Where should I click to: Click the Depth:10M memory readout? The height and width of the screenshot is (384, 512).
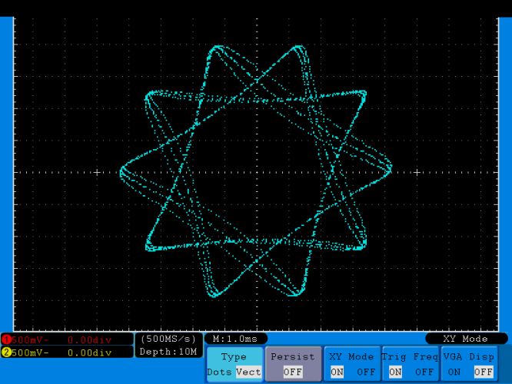(168, 352)
